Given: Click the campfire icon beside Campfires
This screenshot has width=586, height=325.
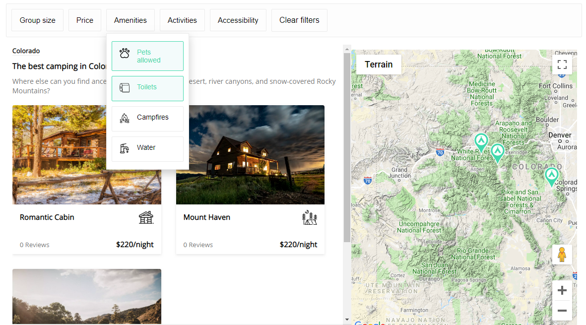Looking at the screenshot, I should (125, 118).
